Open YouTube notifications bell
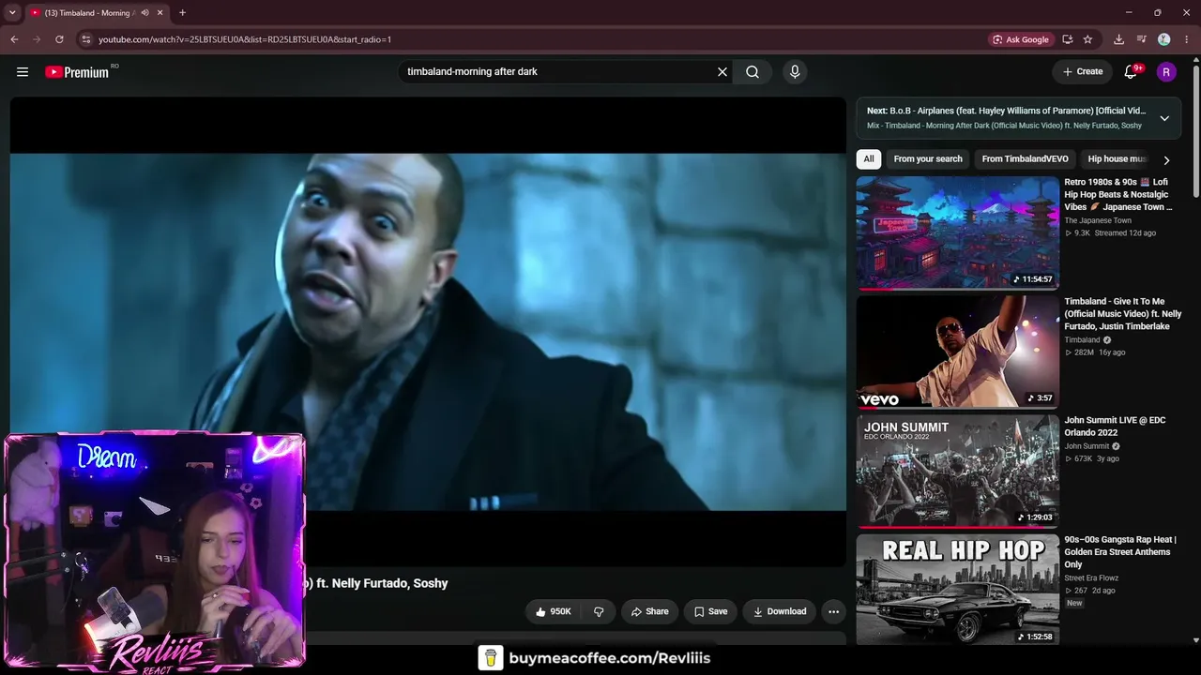The width and height of the screenshot is (1201, 675). pyautogui.click(x=1131, y=71)
